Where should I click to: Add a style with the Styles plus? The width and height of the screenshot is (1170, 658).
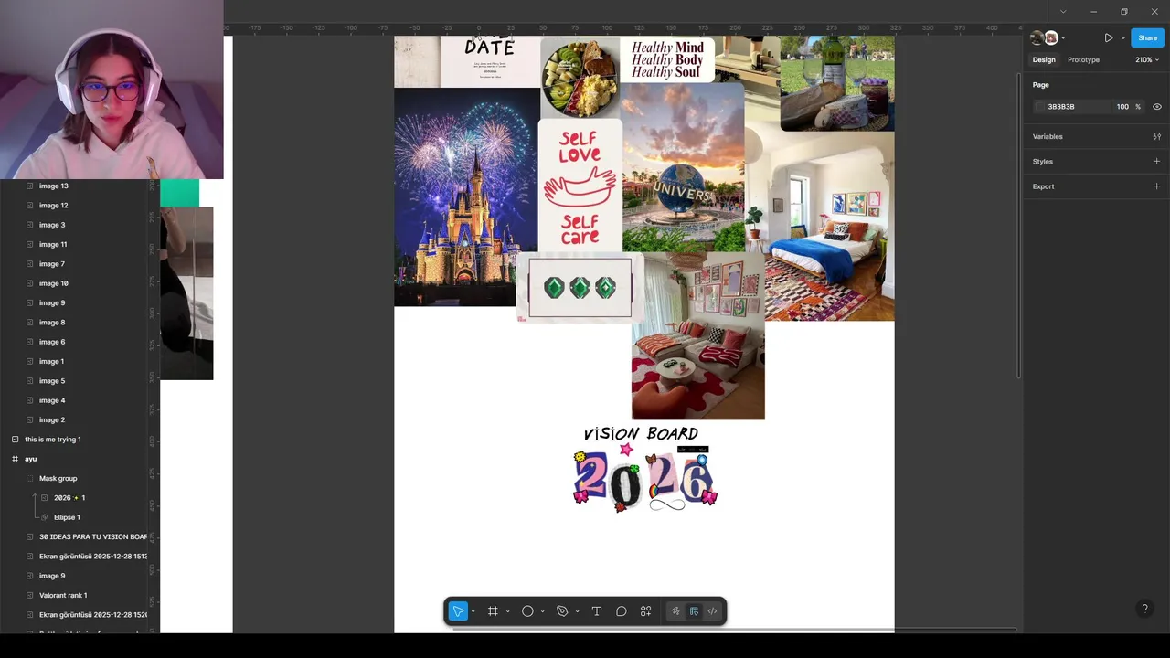click(1156, 162)
